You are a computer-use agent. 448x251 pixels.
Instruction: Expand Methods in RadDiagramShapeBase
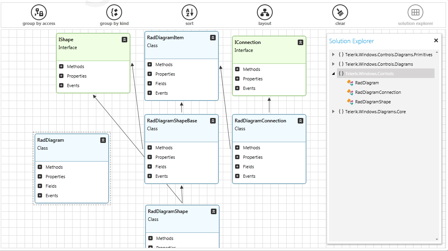tap(150, 147)
